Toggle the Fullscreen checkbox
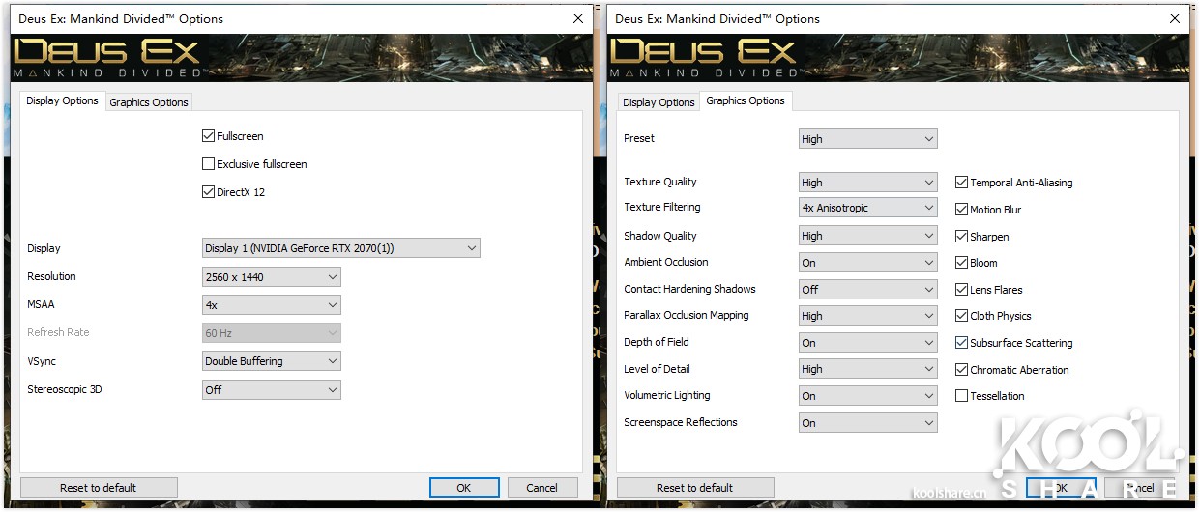This screenshot has height=512, width=1200. pos(208,136)
